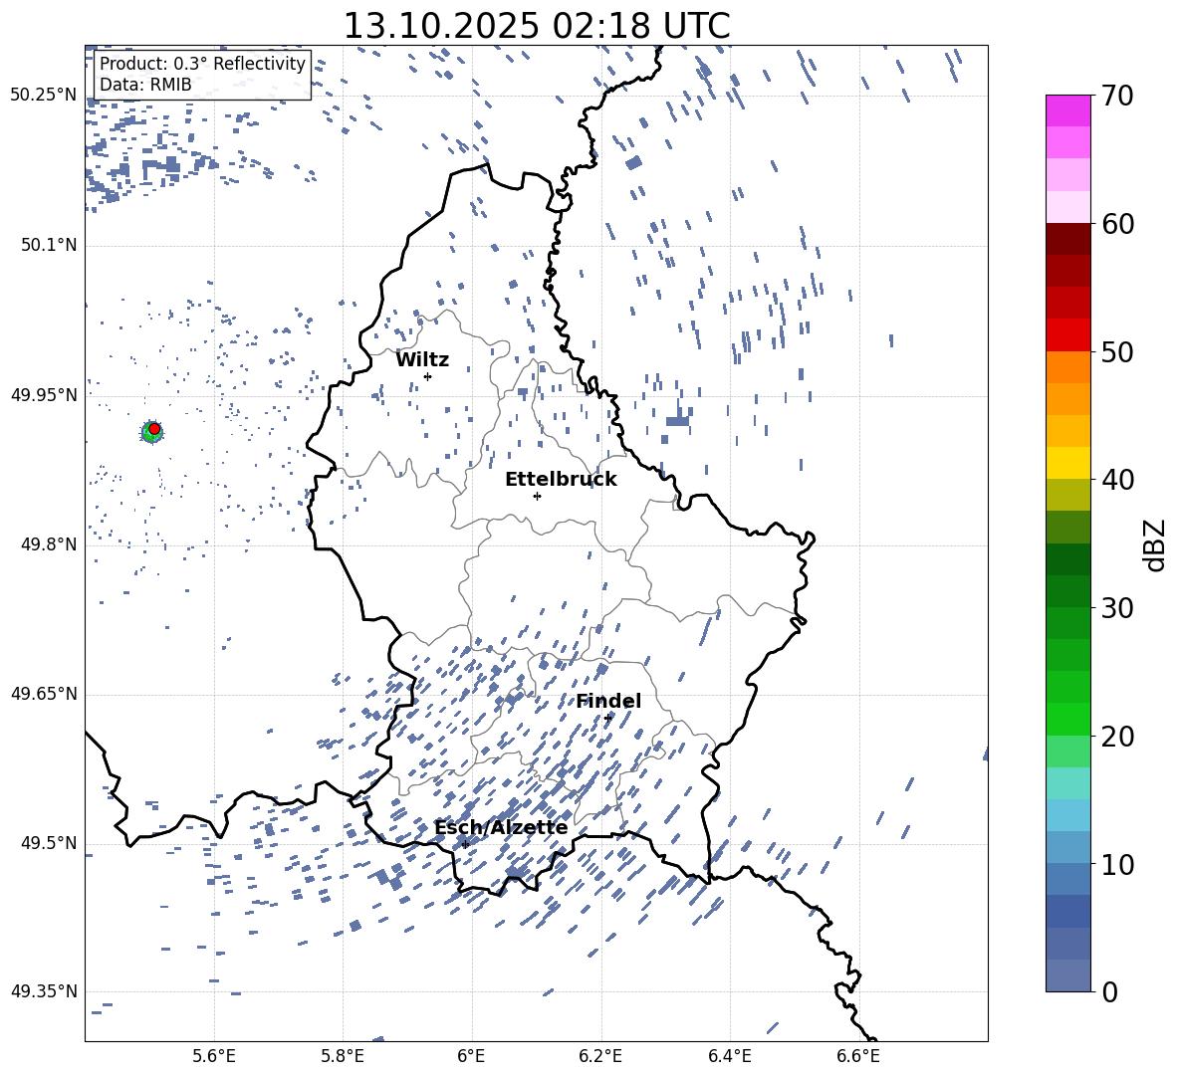This screenshot has height=1076, width=1179.
Task: Click the 49.65°N latitude label
Action: click(44, 693)
